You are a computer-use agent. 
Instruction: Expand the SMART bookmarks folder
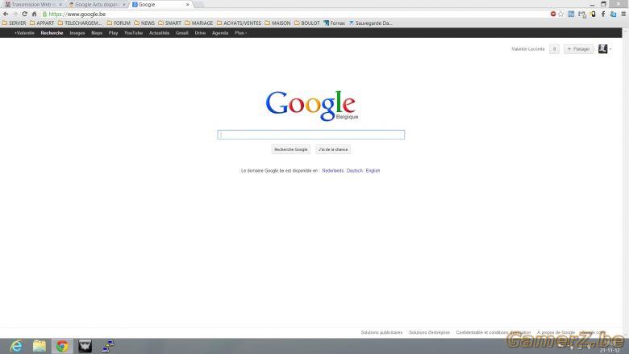click(169, 23)
